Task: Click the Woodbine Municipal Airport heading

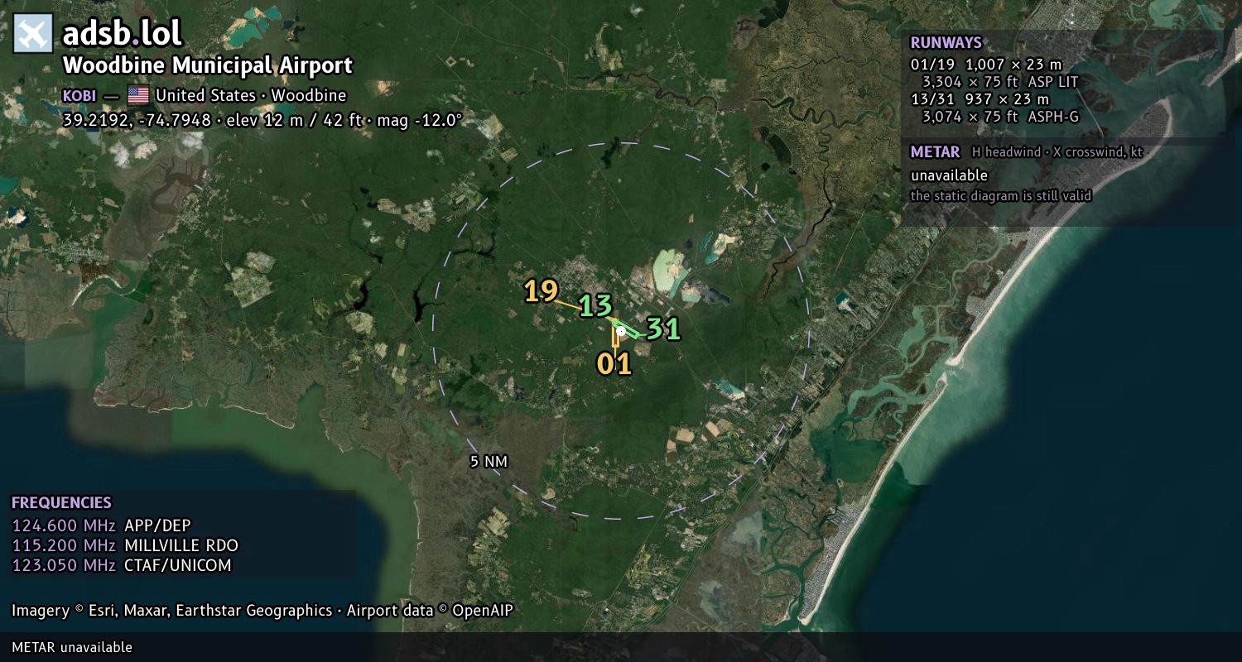Action: (208, 65)
